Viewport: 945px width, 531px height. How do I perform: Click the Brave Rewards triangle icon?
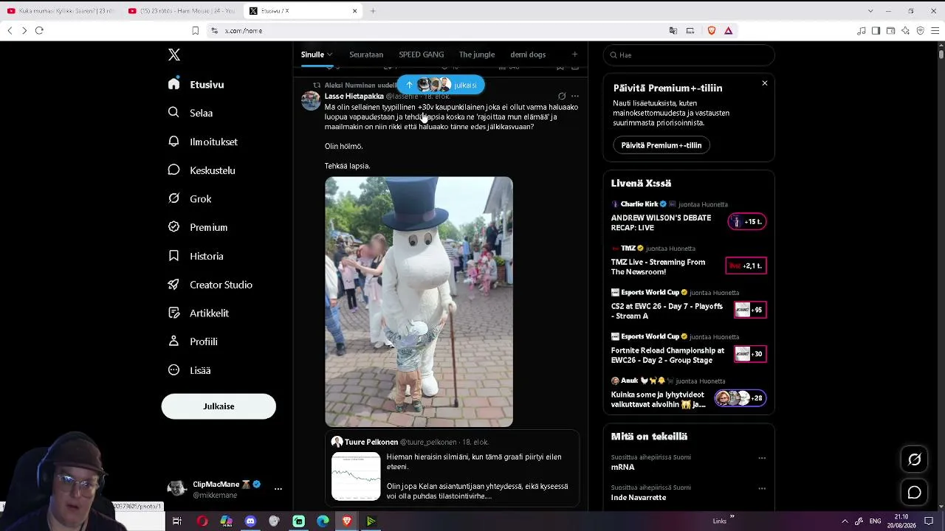click(728, 31)
